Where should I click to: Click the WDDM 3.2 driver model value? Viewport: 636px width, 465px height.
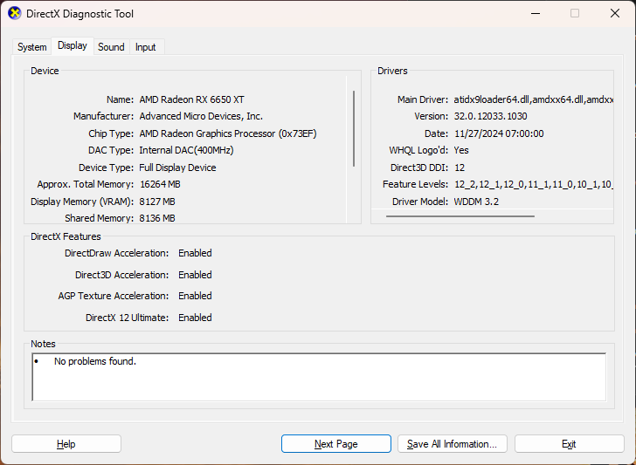coord(476,202)
